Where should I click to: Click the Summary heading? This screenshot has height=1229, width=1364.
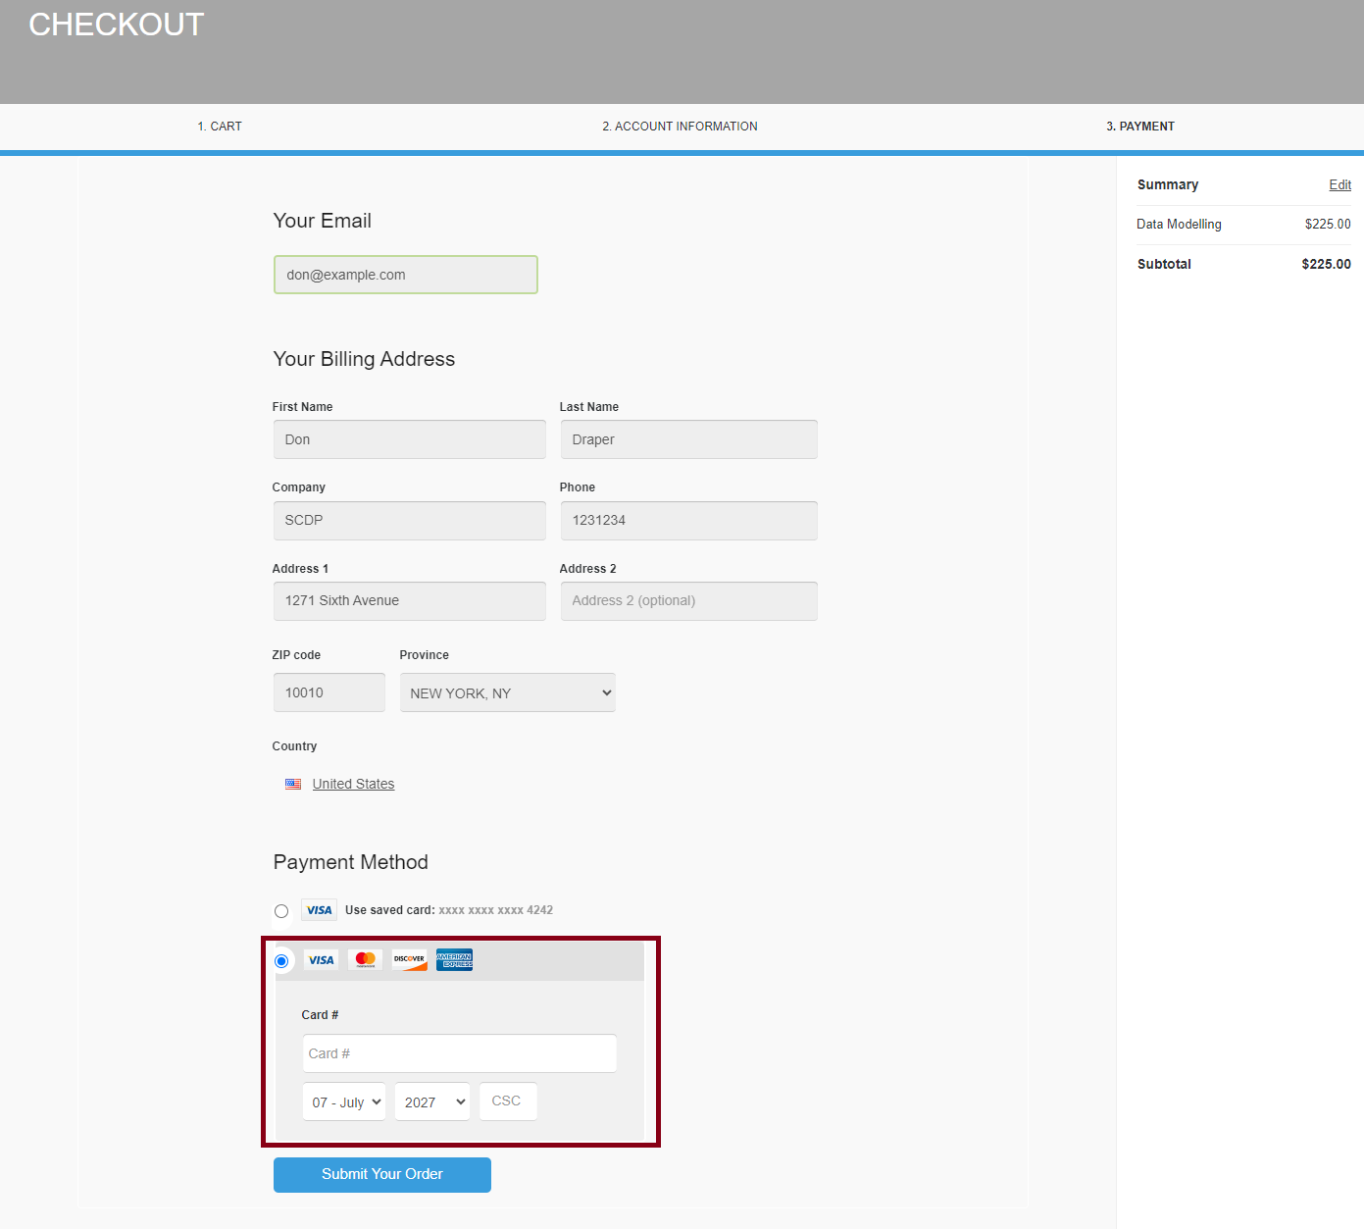(1168, 184)
